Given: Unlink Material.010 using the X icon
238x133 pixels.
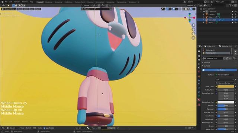Looking at the screenshot, I should click(230, 58).
